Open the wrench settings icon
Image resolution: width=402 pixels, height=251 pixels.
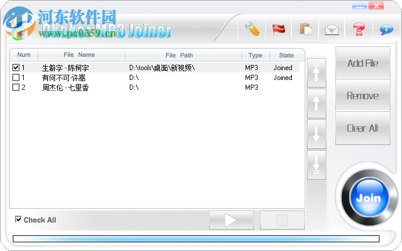click(253, 29)
